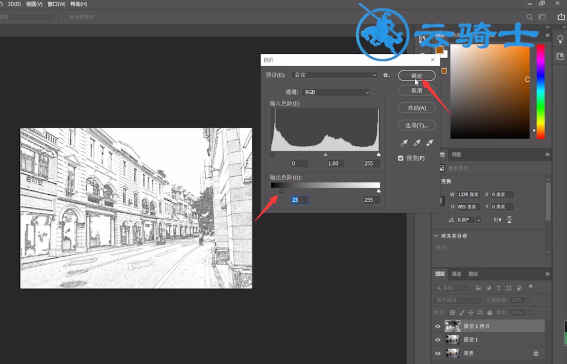
Task: Toggle the 预览(P) checkbox
Action: click(x=401, y=158)
